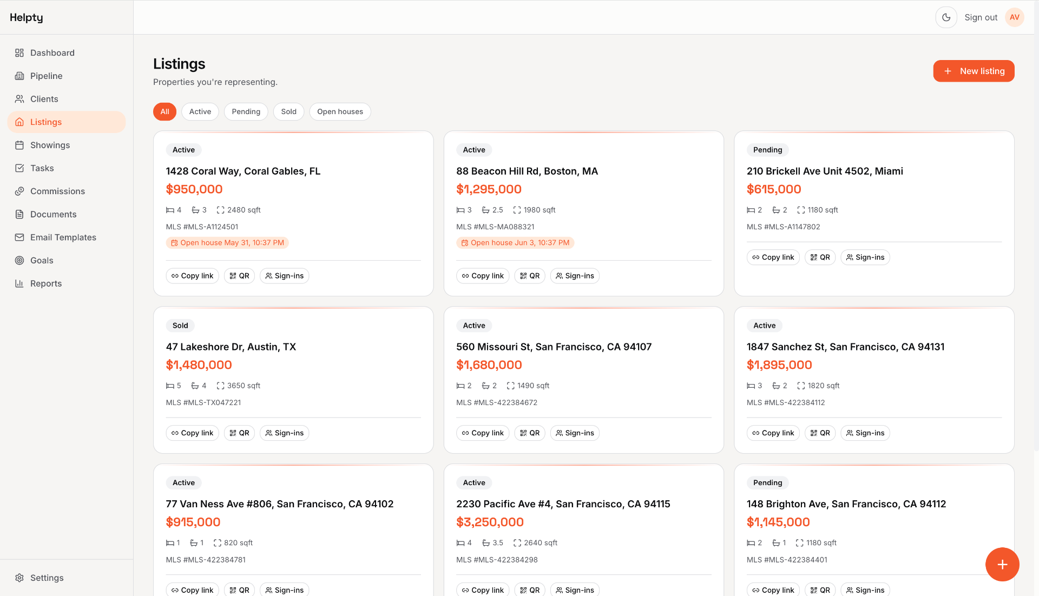1039x596 pixels.
Task: Select the All filter tab
Action: [165, 112]
